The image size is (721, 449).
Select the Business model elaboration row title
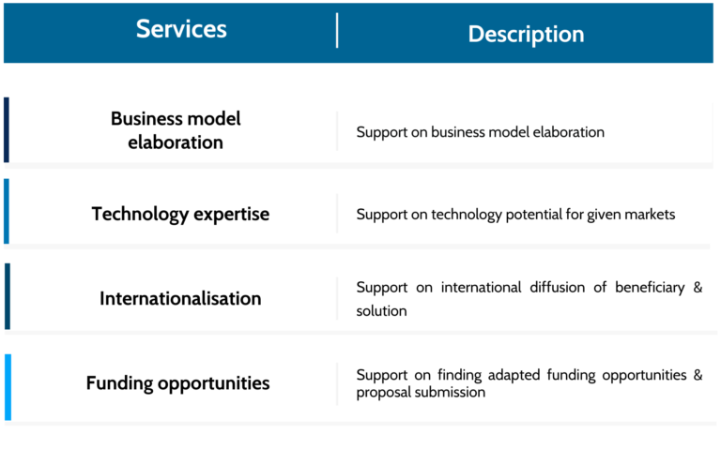pos(176,130)
